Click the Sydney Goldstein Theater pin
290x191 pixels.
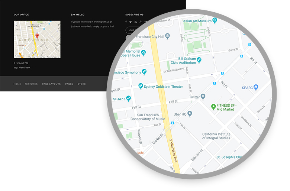[141, 86]
